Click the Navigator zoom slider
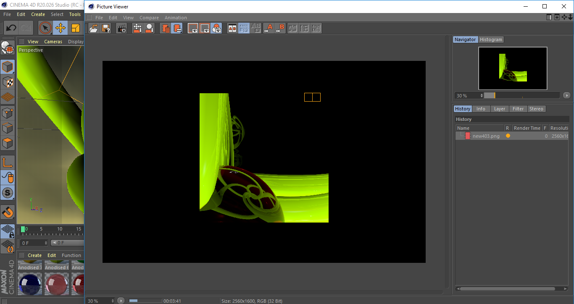 (521, 95)
